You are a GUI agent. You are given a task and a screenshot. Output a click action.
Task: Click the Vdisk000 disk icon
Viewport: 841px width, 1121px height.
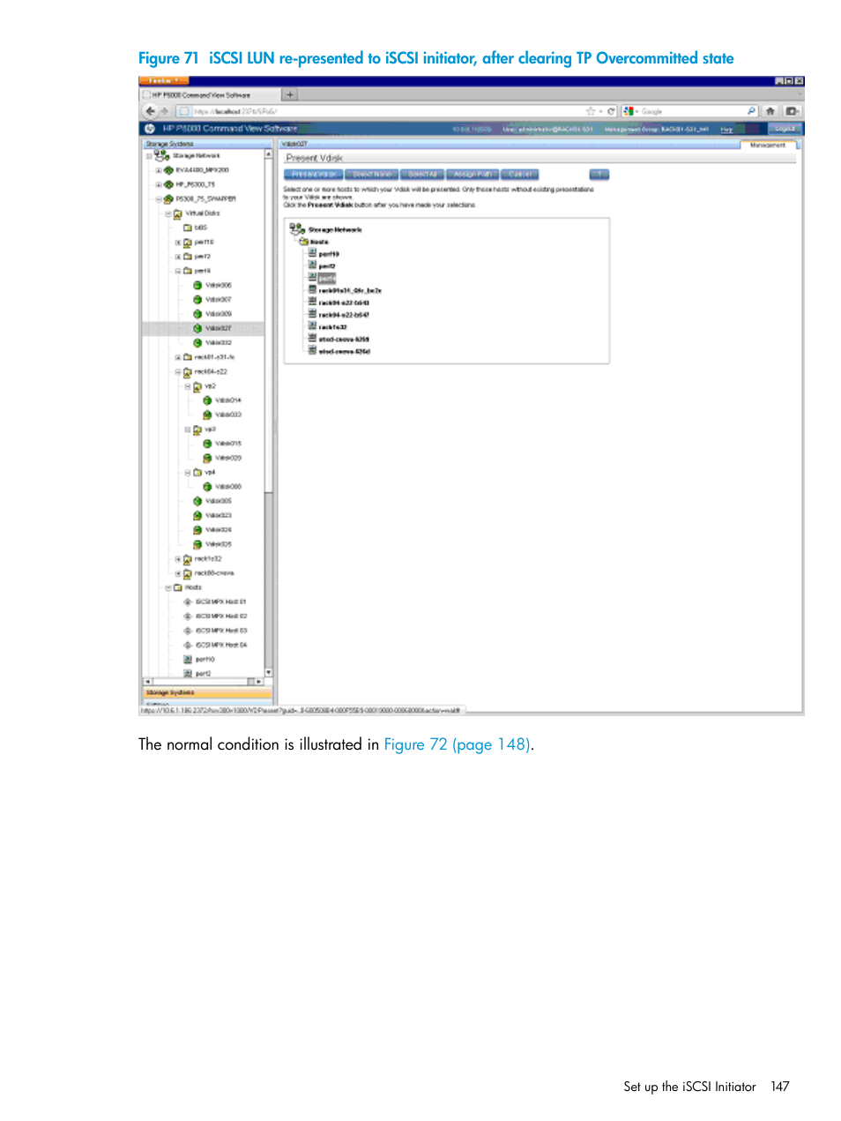click(x=207, y=487)
